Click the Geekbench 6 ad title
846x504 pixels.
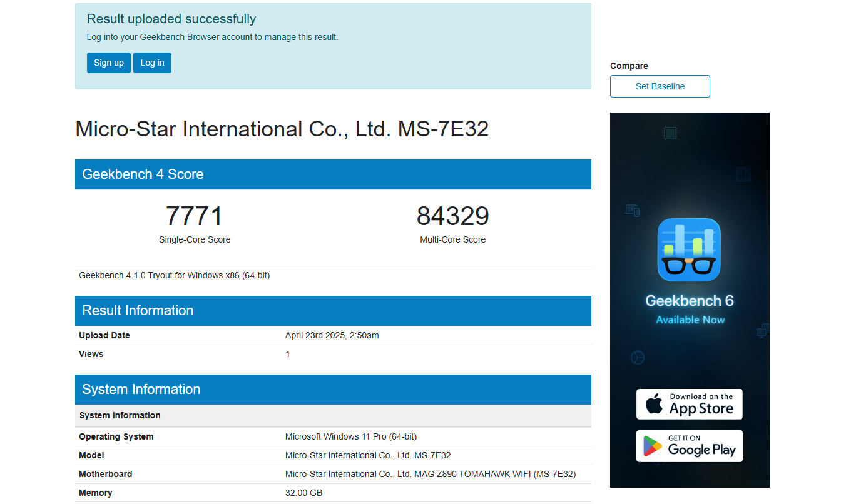point(690,301)
